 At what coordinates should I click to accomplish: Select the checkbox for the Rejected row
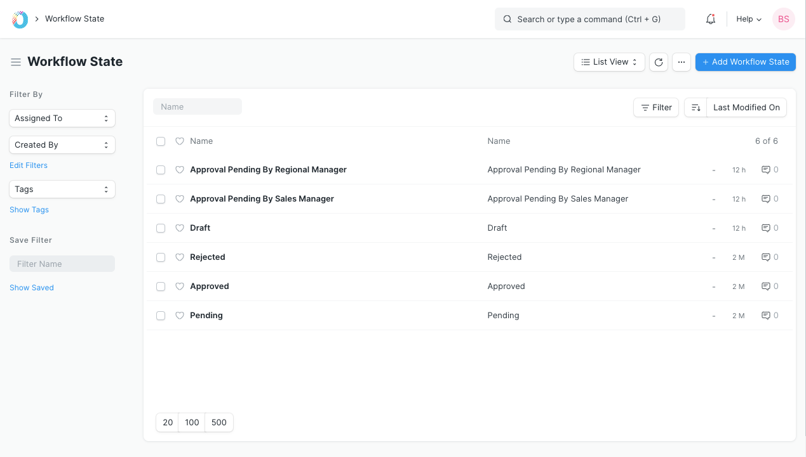(160, 257)
